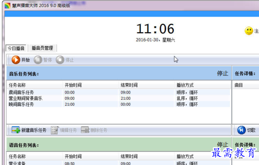Select the 晨间音乐任务 row

click(119, 92)
